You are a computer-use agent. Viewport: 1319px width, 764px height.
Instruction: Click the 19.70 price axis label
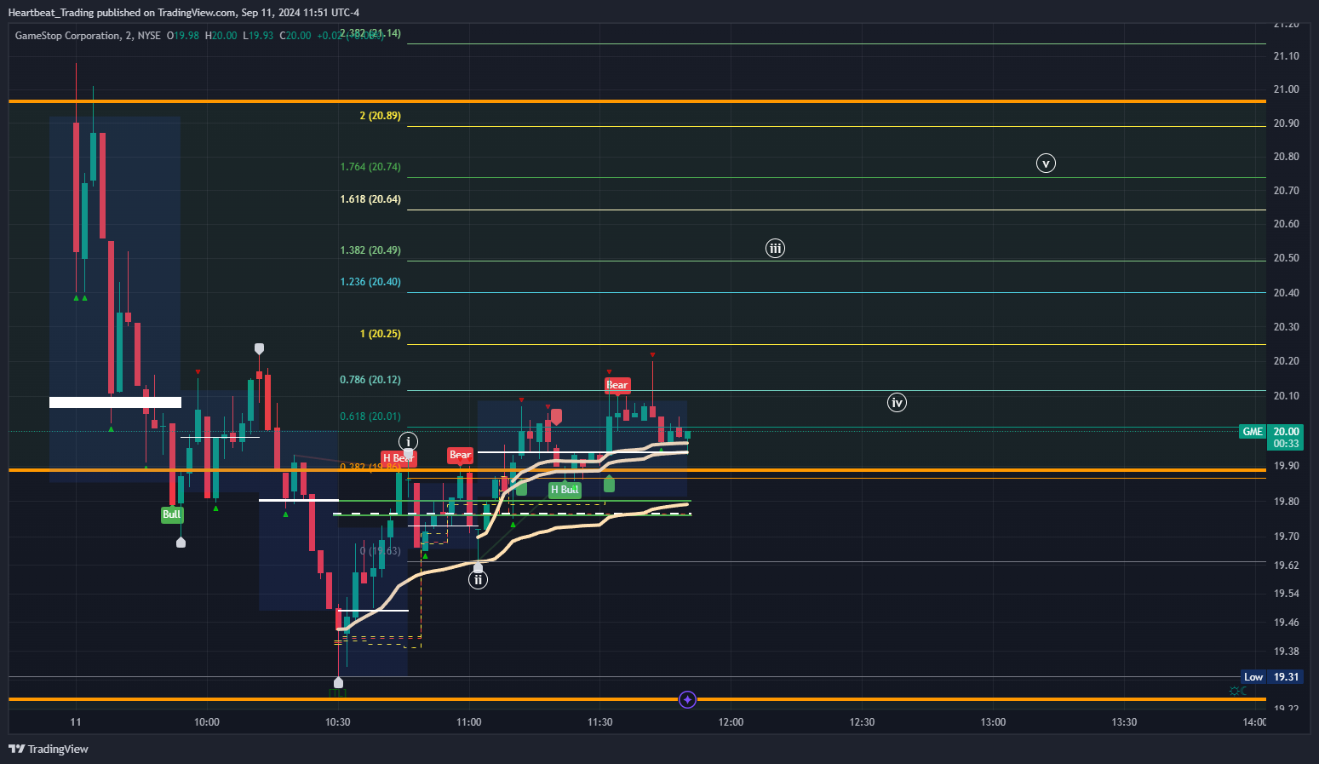[1286, 537]
